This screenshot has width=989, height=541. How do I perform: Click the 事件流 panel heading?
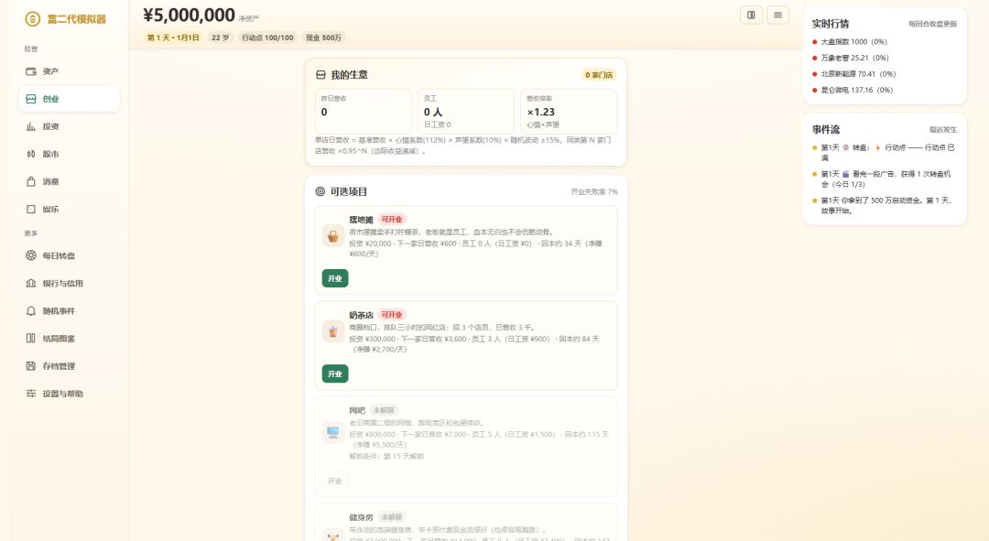tap(826, 129)
